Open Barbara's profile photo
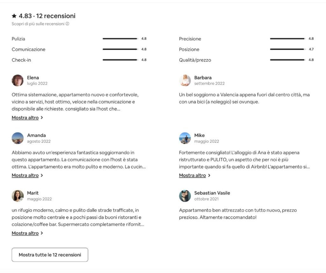This screenshot has height=273, width=326. click(x=185, y=80)
